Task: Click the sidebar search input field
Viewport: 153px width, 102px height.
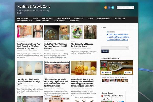Action: pyautogui.click(x=115, y=48)
